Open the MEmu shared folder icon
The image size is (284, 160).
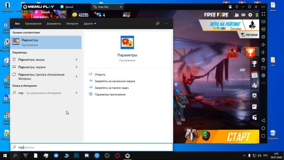tap(263, 68)
